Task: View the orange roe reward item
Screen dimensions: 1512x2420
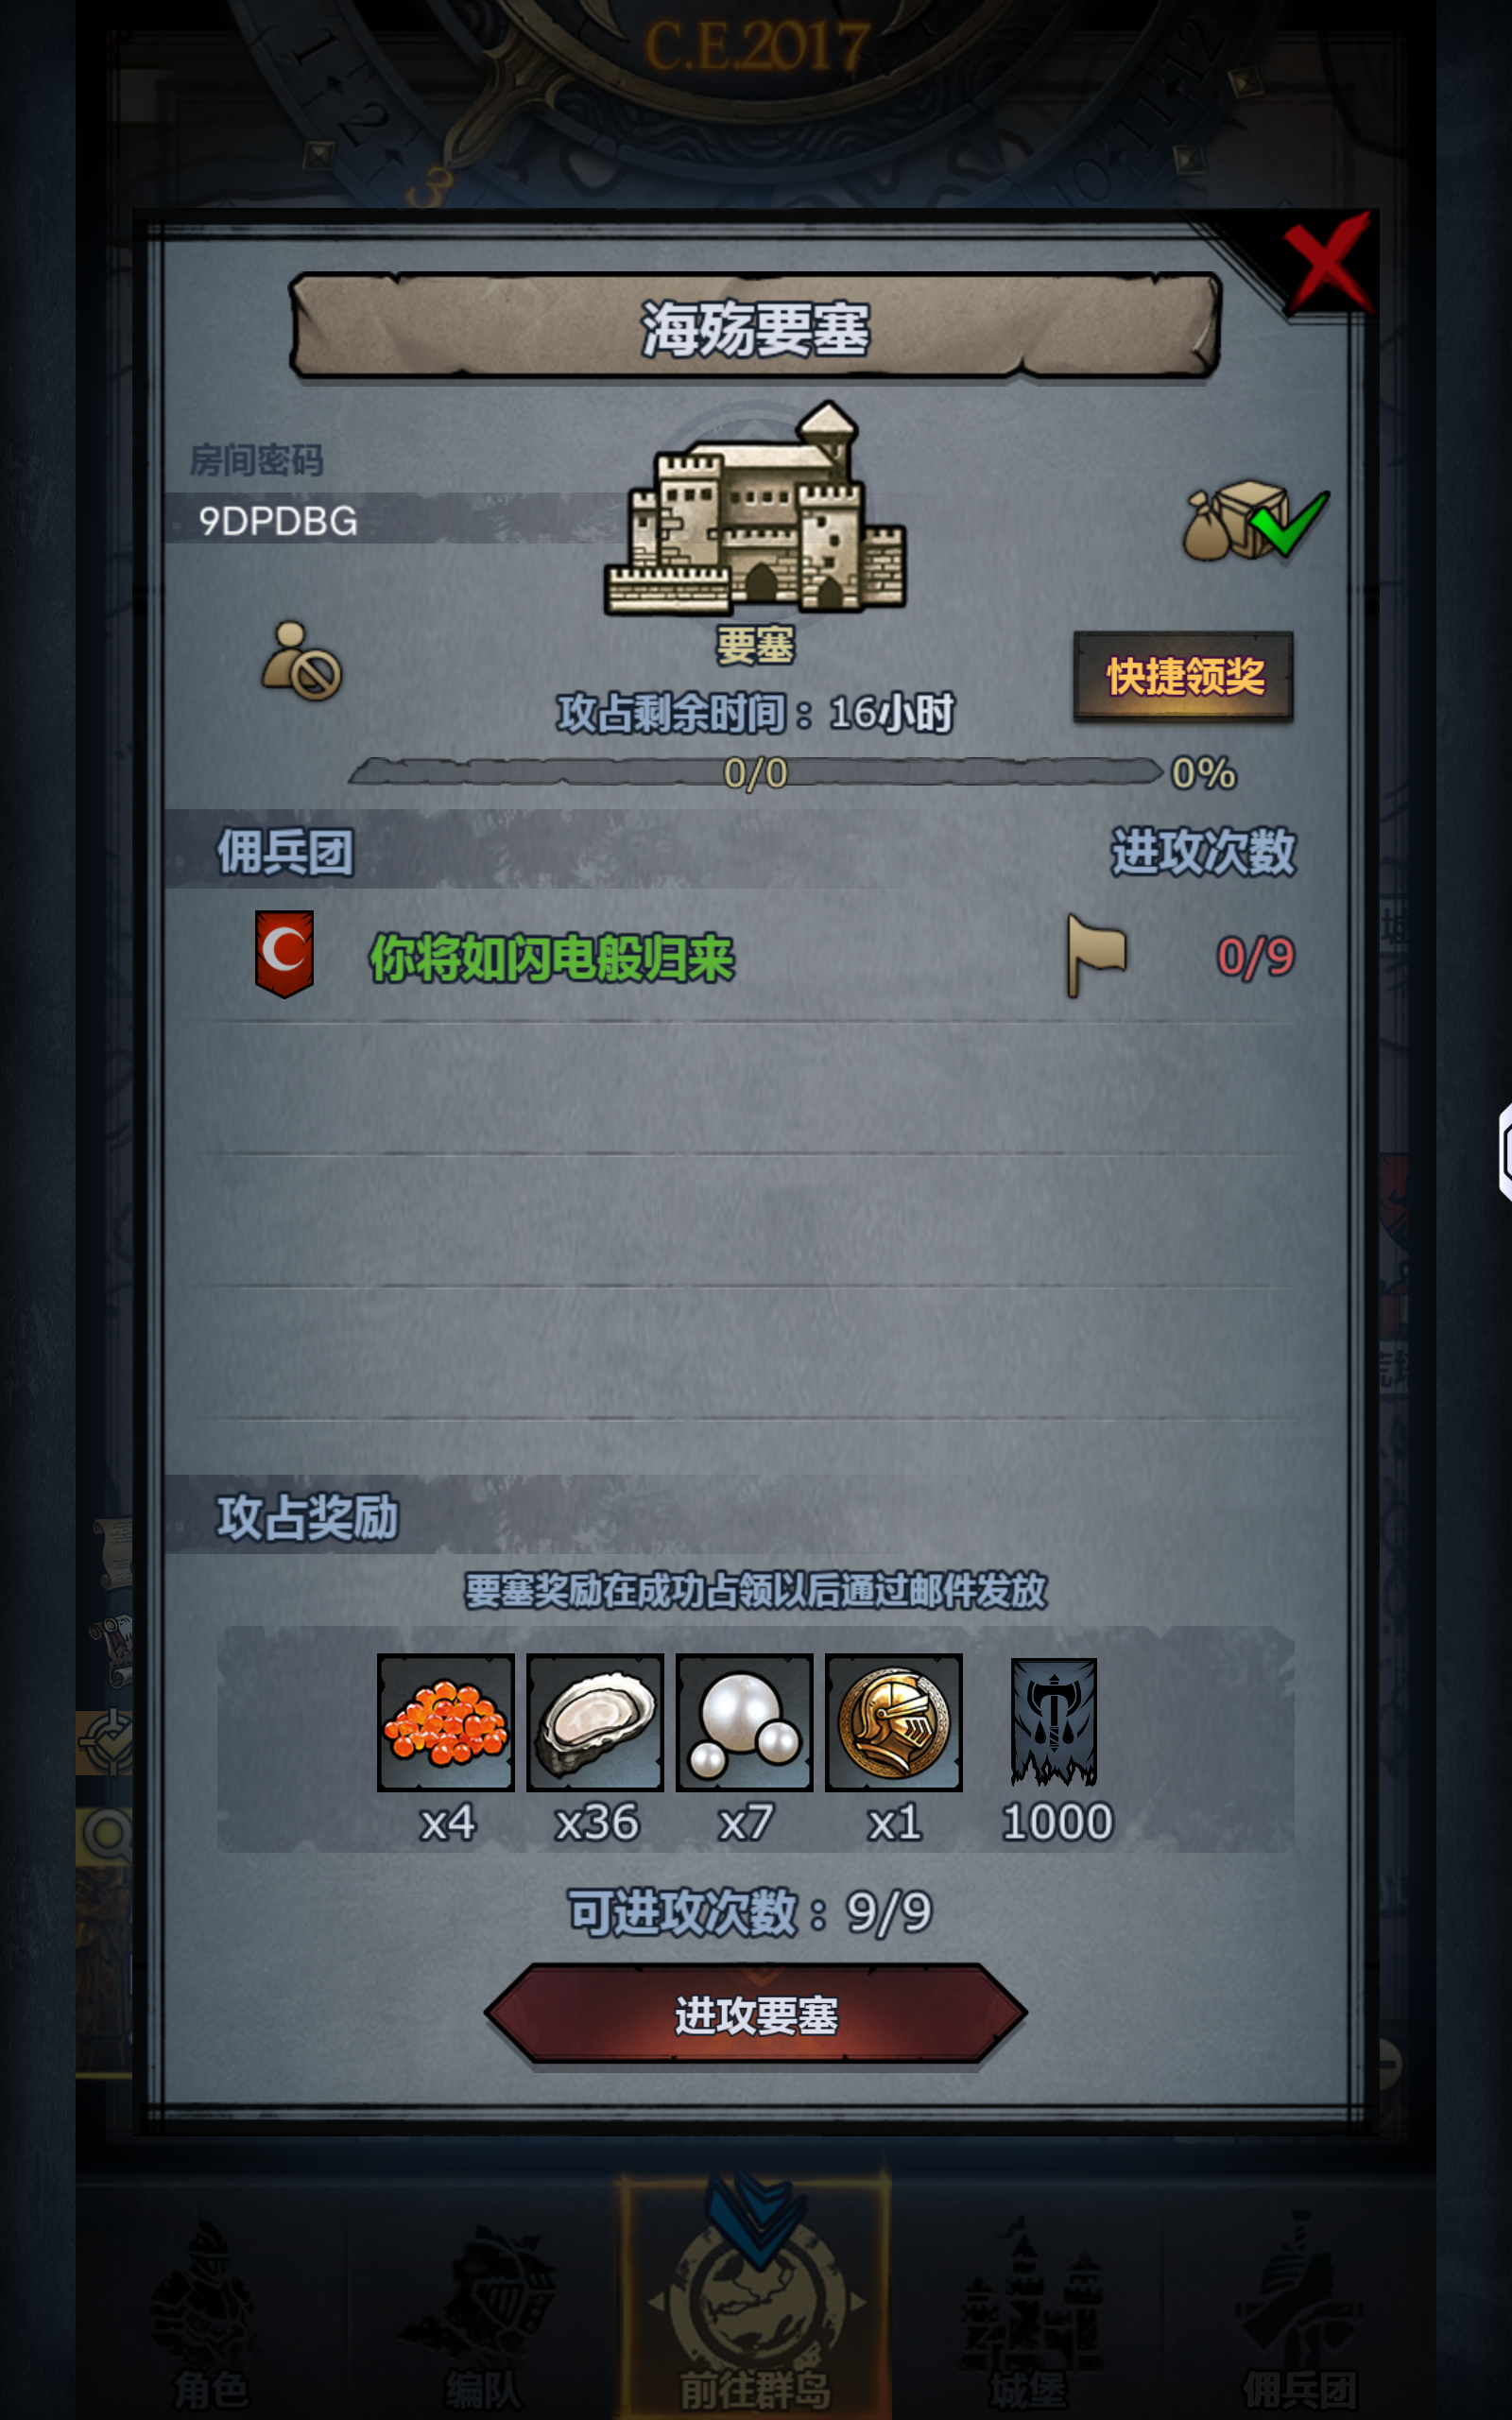Action: coord(446,1722)
